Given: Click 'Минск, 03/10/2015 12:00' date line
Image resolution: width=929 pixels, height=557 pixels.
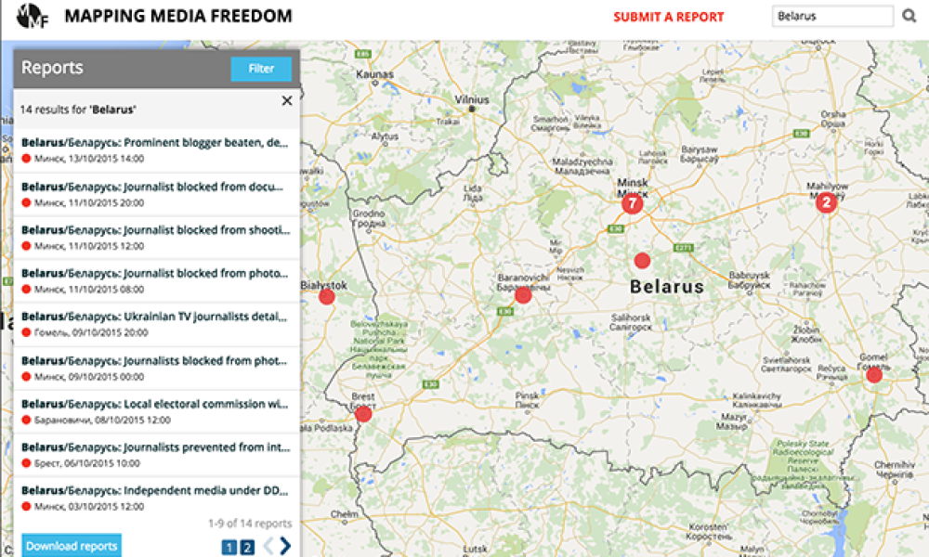Looking at the screenshot, I should pyautogui.click(x=89, y=507).
